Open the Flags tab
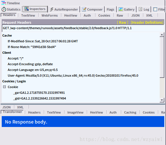The width and height of the screenshot is (166, 145). [x=110, y=9]
